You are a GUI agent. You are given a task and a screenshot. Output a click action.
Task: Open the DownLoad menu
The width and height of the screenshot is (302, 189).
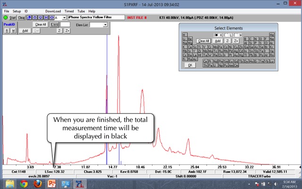tap(53, 11)
